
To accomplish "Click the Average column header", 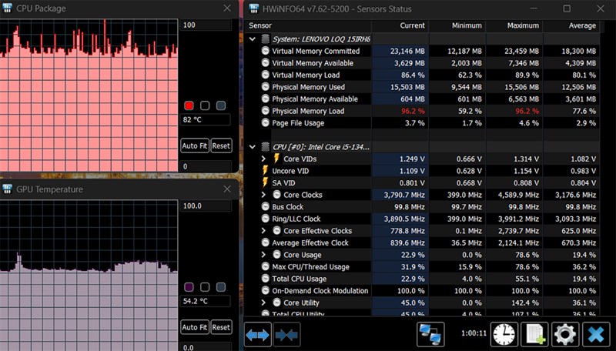I will click(580, 25).
